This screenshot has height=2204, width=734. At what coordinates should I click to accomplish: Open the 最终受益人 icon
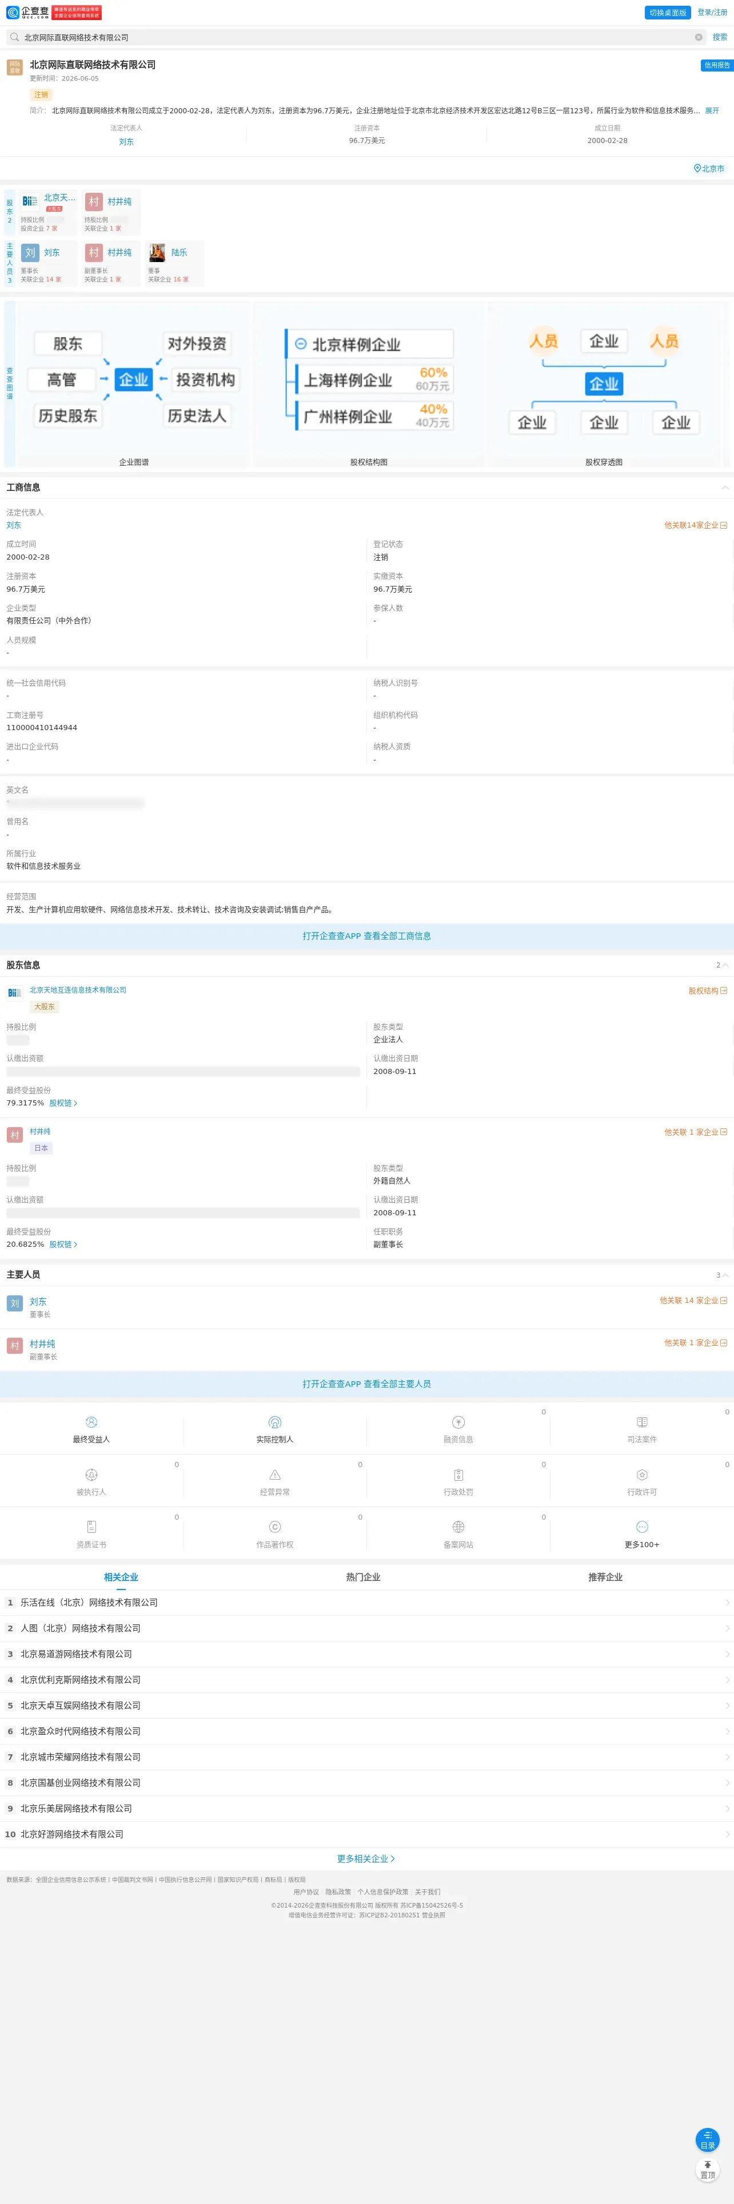[91, 1422]
